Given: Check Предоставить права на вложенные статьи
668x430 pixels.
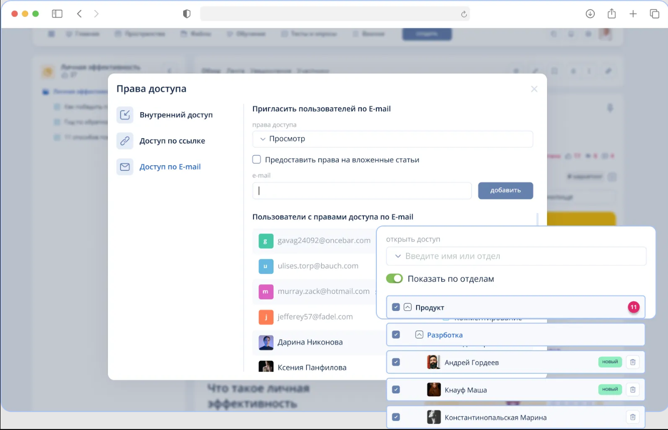Looking at the screenshot, I should coord(256,160).
